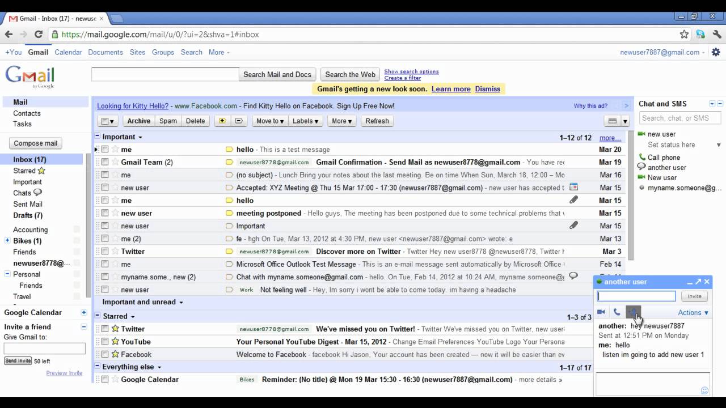Call another user with the phone icon
726x408 pixels.
point(617,312)
